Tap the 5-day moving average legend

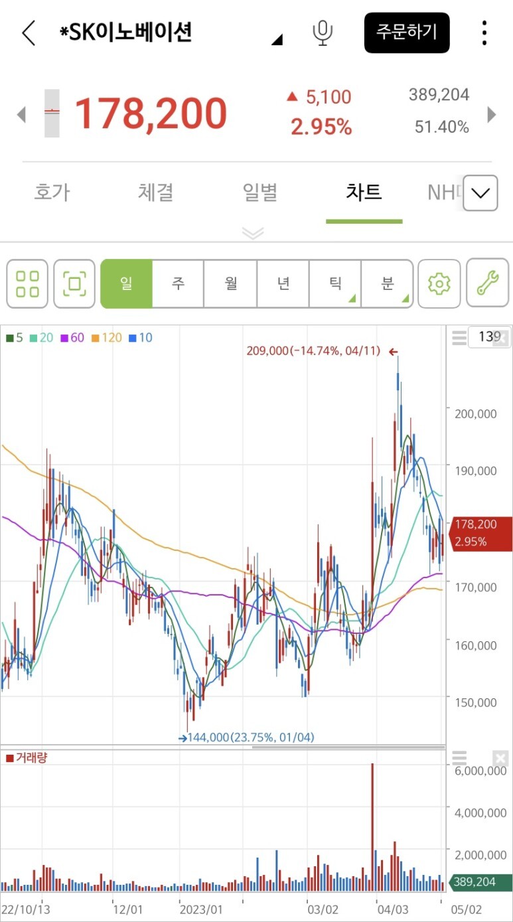[x=15, y=337]
